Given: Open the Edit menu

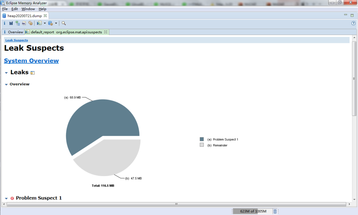Looking at the screenshot, I should 15,9.
